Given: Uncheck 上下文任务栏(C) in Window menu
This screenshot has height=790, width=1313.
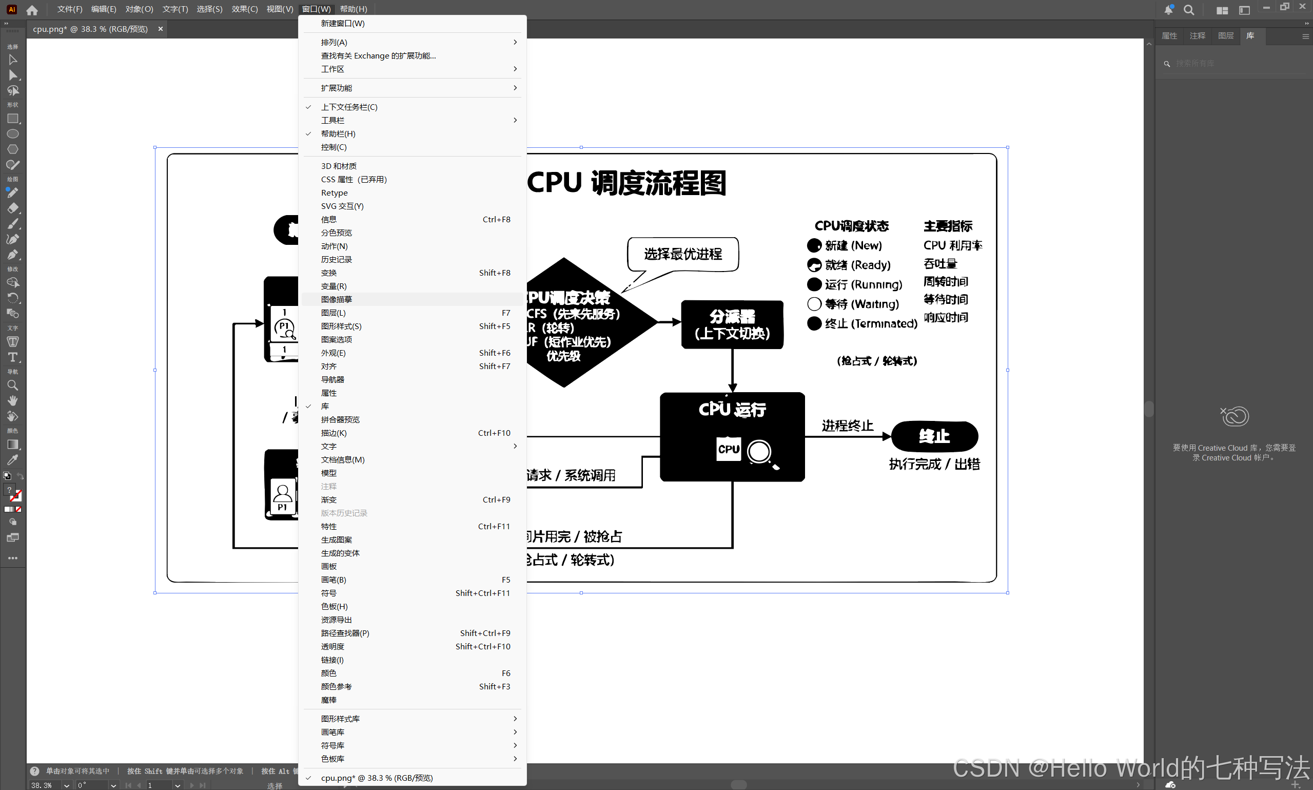Looking at the screenshot, I should click(349, 107).
